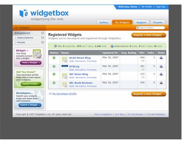Screen dimensions: 182x141
Task: Click the Welcome, Diane text
Action: 128,7
